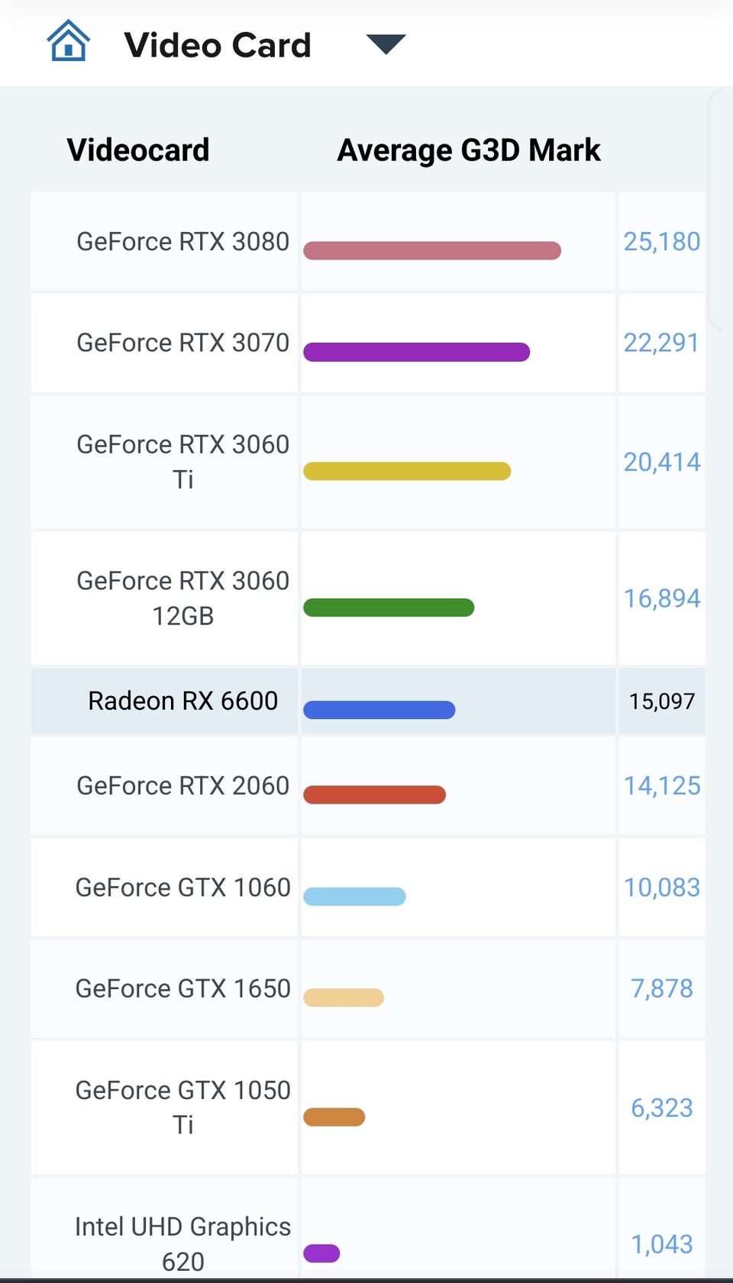Open the 22,291 score link

(661, 343)
